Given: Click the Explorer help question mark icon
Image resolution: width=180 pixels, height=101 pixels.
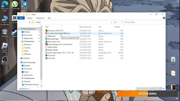Looking at the screenshot, I should click(164, 18).
